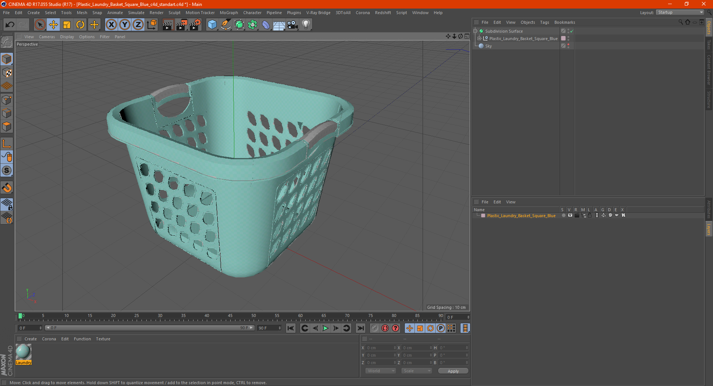Screen dimensions: 713x386
Task: Open the Scale mode dropdown
Action: point(417,371)
